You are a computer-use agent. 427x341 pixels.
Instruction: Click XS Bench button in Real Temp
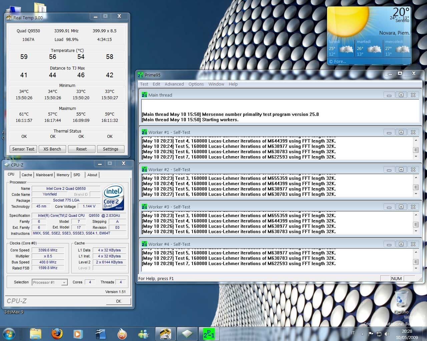[52, 149]
